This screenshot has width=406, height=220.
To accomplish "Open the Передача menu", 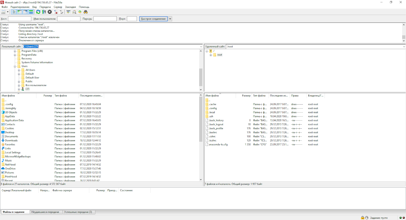I will coord(45,7).
